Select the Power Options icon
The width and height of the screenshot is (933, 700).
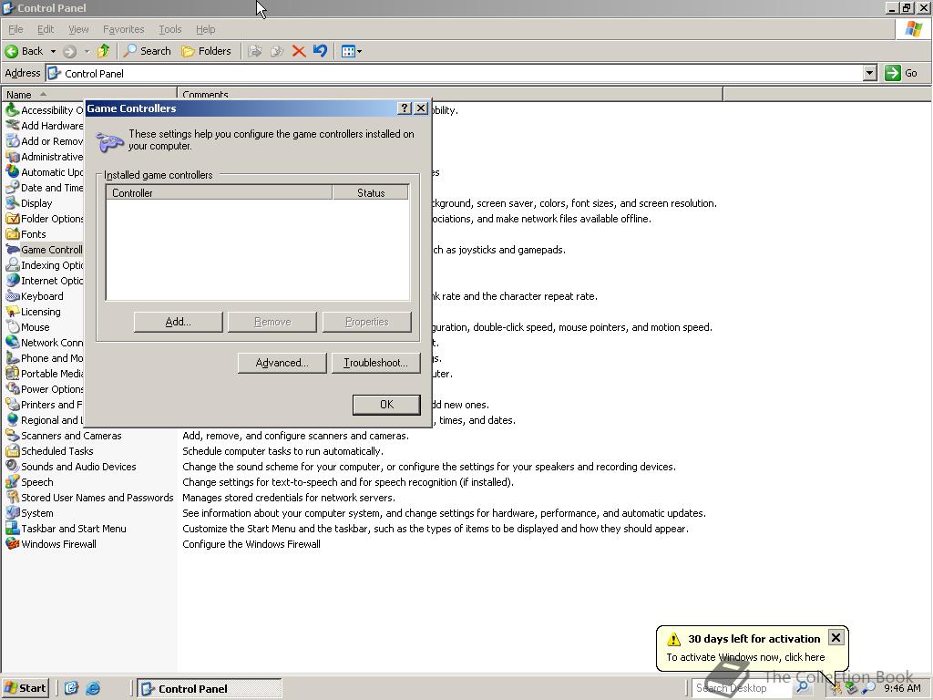[12, 388]
